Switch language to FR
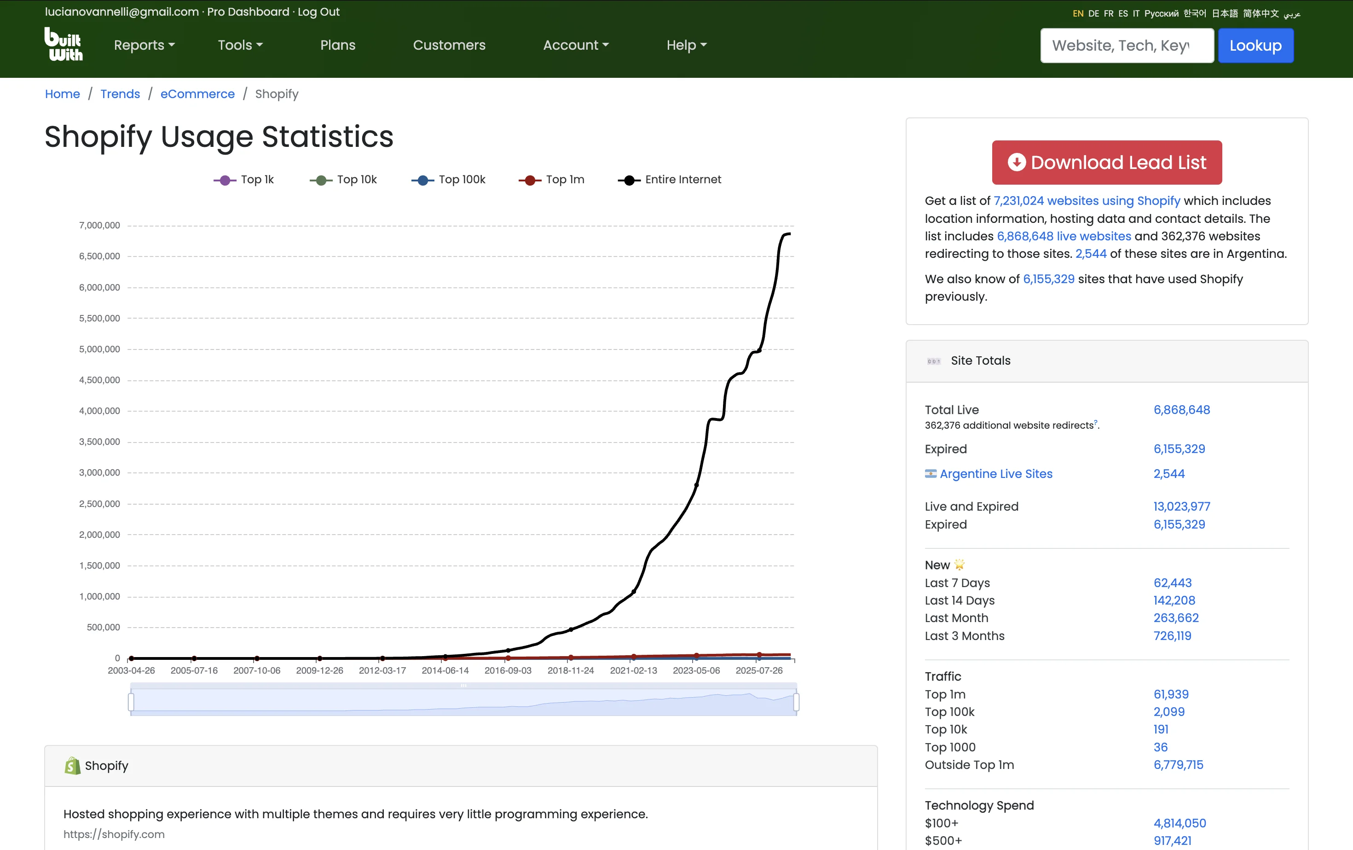Viewport: 1353px width, 850px height. (x=1109, y=13)
